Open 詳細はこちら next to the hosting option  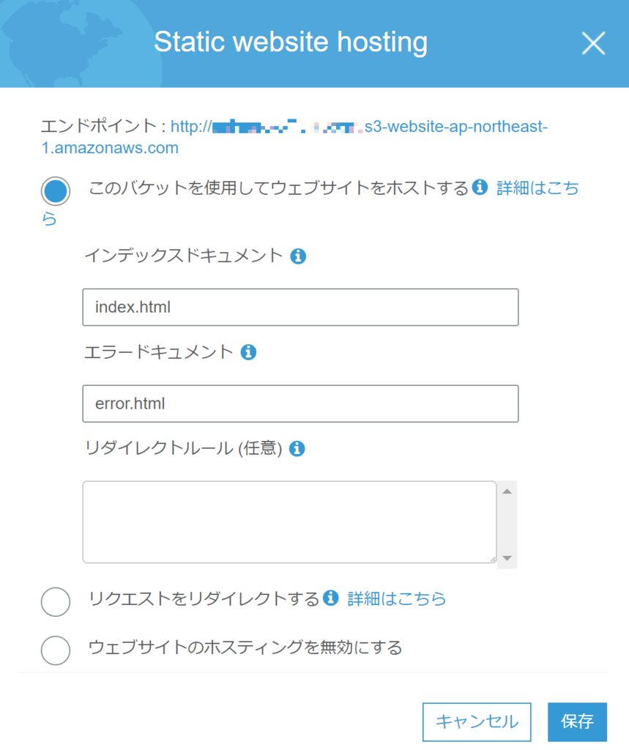pos(536,188)
